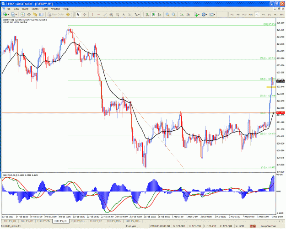
Task: Click the New Order button
Action: tap(56, 15)
